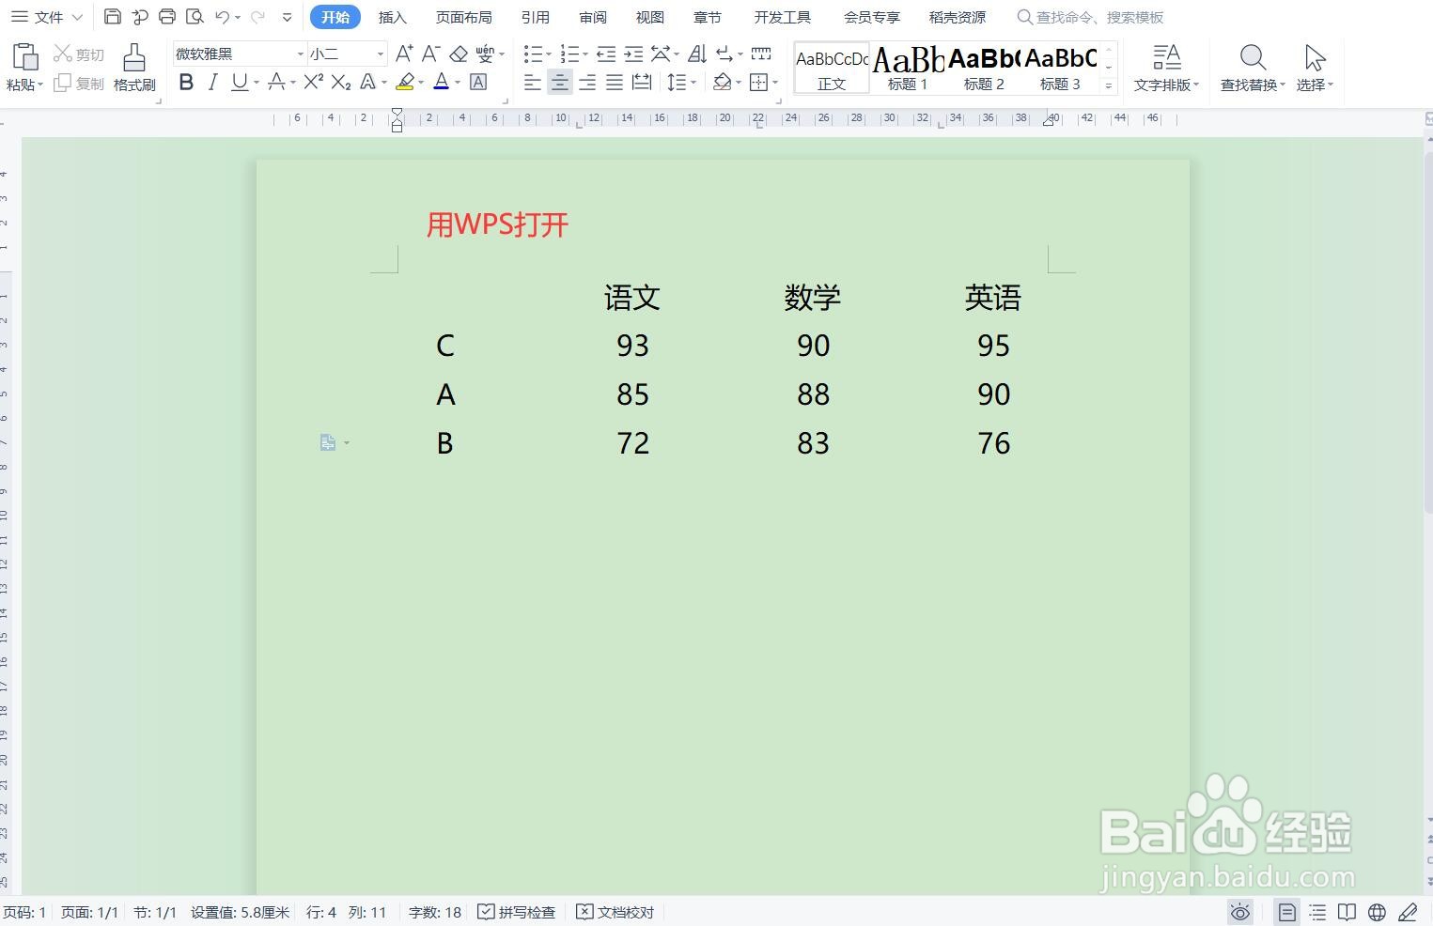
Task: Click the 字数: 18 word count
Action: pos(434,912)
